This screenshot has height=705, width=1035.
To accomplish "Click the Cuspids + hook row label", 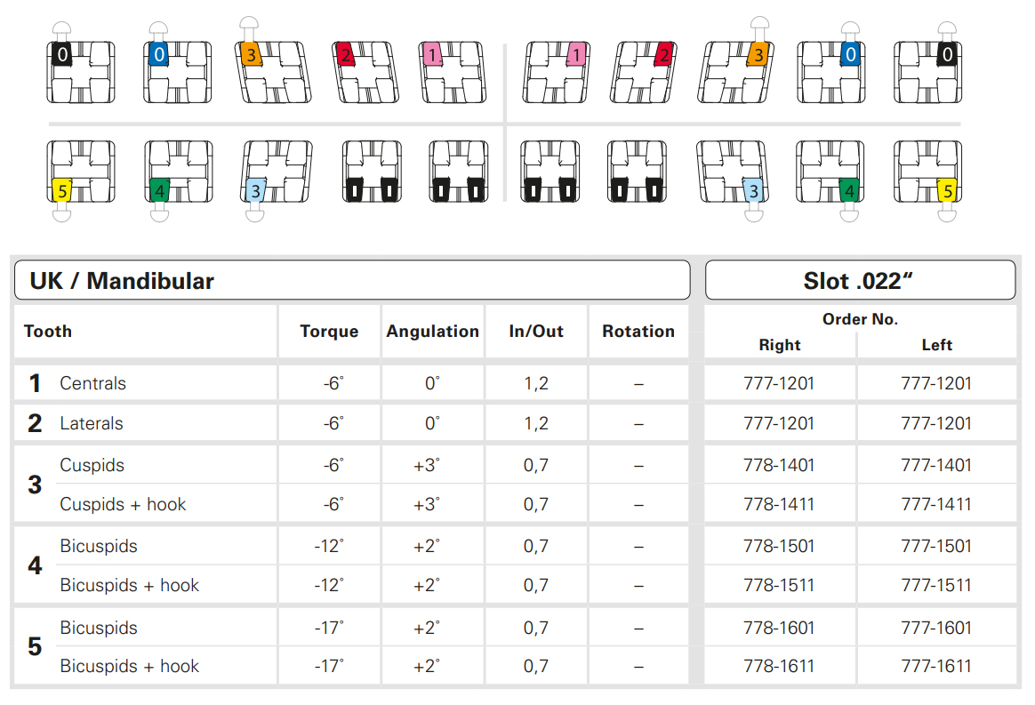I will coord(123,504).
